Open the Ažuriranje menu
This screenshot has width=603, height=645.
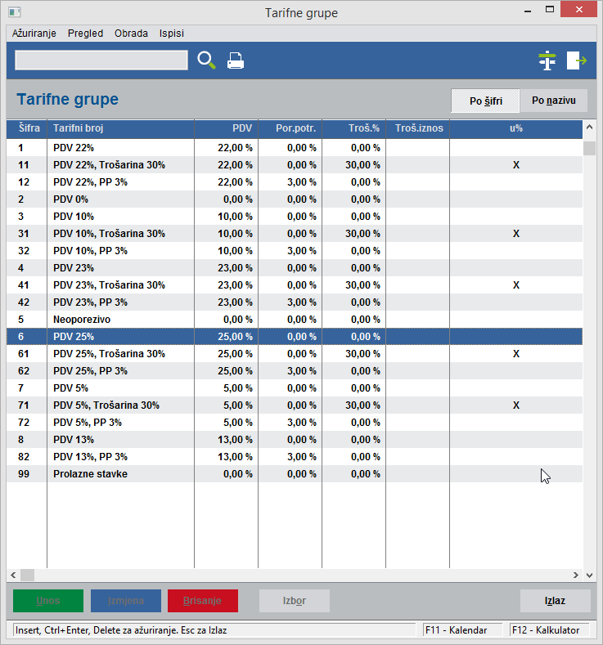pyautogui.click(x=34, y=34)
